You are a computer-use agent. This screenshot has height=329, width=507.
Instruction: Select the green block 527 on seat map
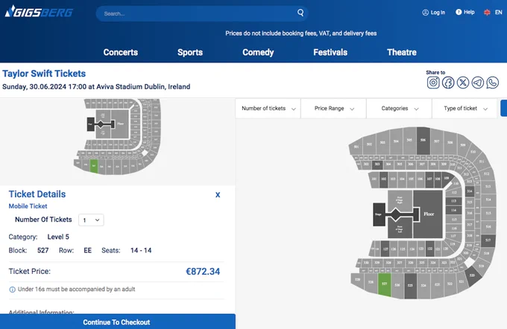pos(385,284)
